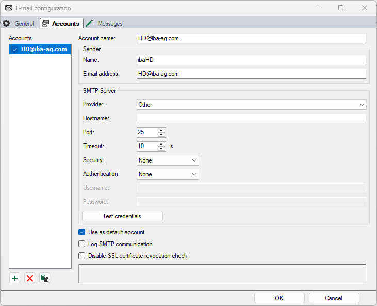This screenshot has height=306, width=377.
Task: Open the Provider dropdown
Action: (251, 105)
